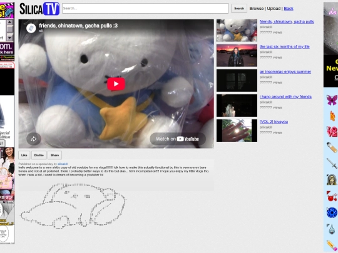The image size is (338, 253).
Task: Click the Dislike button
Action: [x=39, y=155]
